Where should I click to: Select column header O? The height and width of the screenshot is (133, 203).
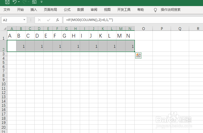144,29
